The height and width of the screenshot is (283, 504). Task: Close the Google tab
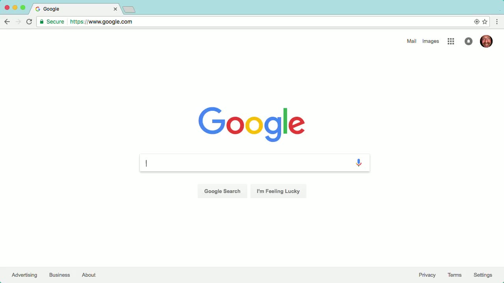point(115,9)
